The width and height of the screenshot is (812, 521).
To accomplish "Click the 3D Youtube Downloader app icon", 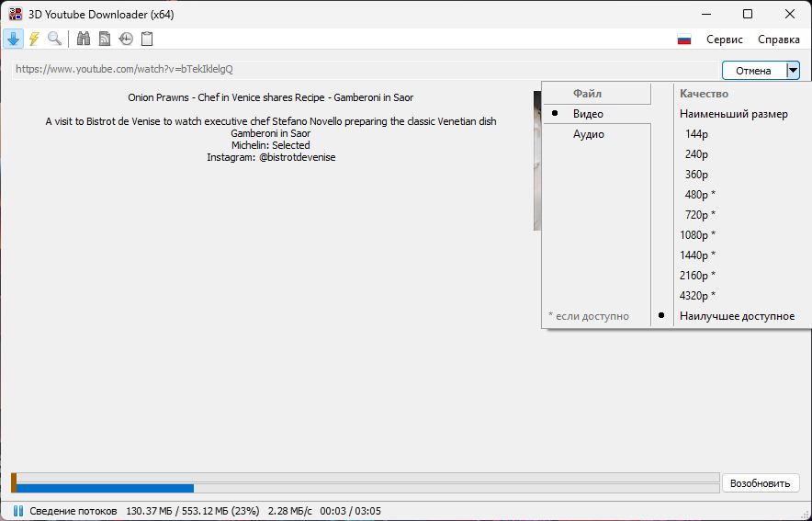I will pyautogui.click(x=16, y=14).
